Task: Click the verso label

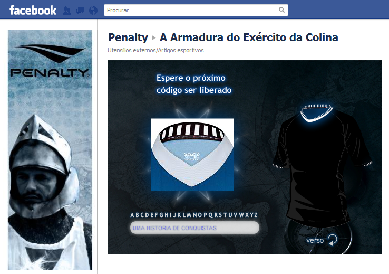Action: (x=315, y=240)
